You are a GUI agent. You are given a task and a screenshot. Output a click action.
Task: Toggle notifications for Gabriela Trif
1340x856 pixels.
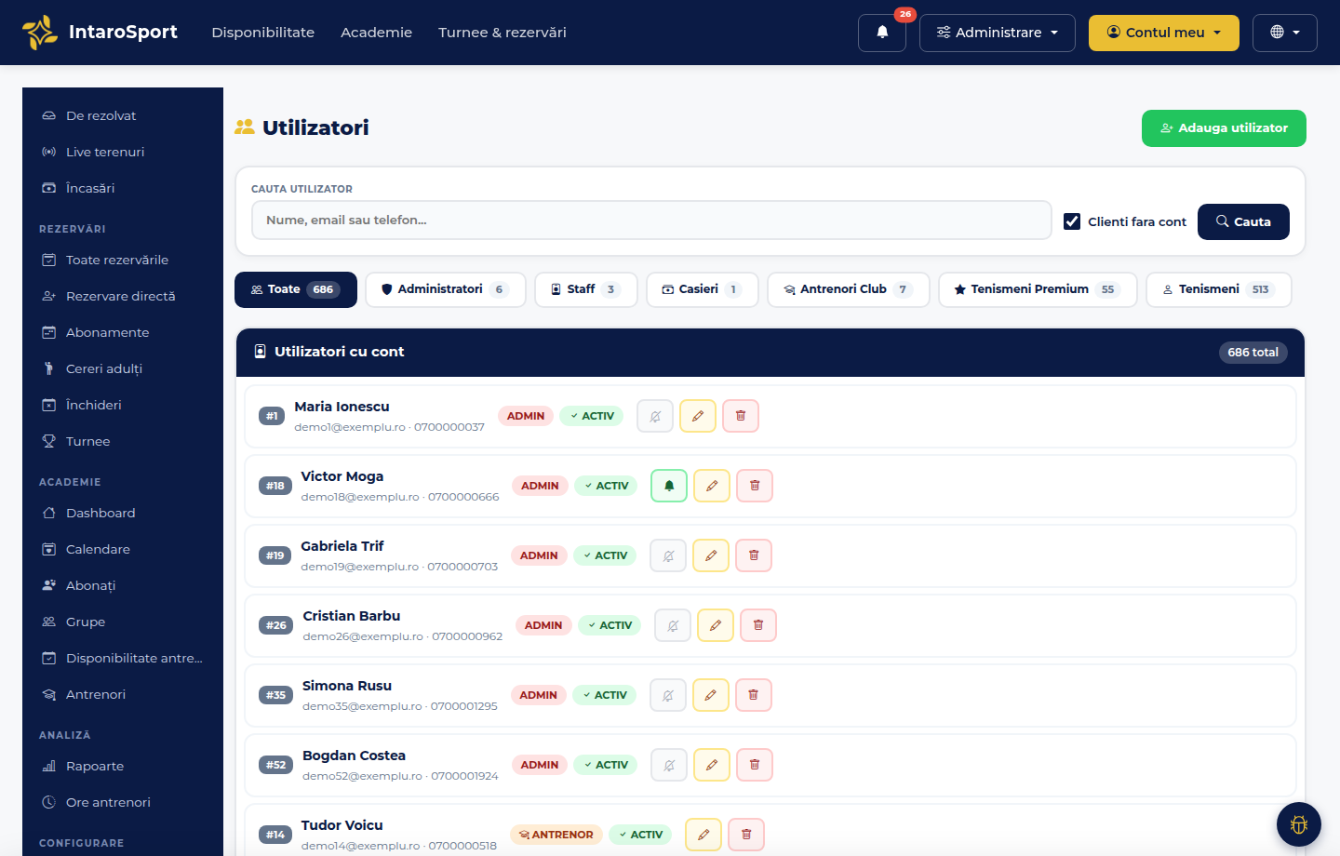[x=668, y=555]
